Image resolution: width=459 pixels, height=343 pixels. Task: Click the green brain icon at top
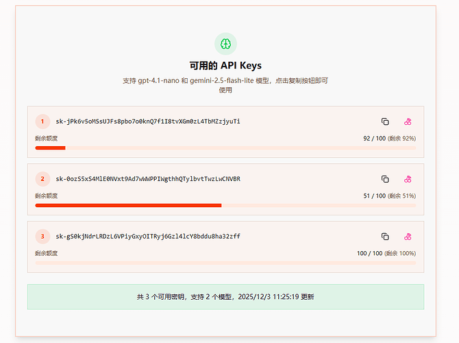(x=225, y=44)
